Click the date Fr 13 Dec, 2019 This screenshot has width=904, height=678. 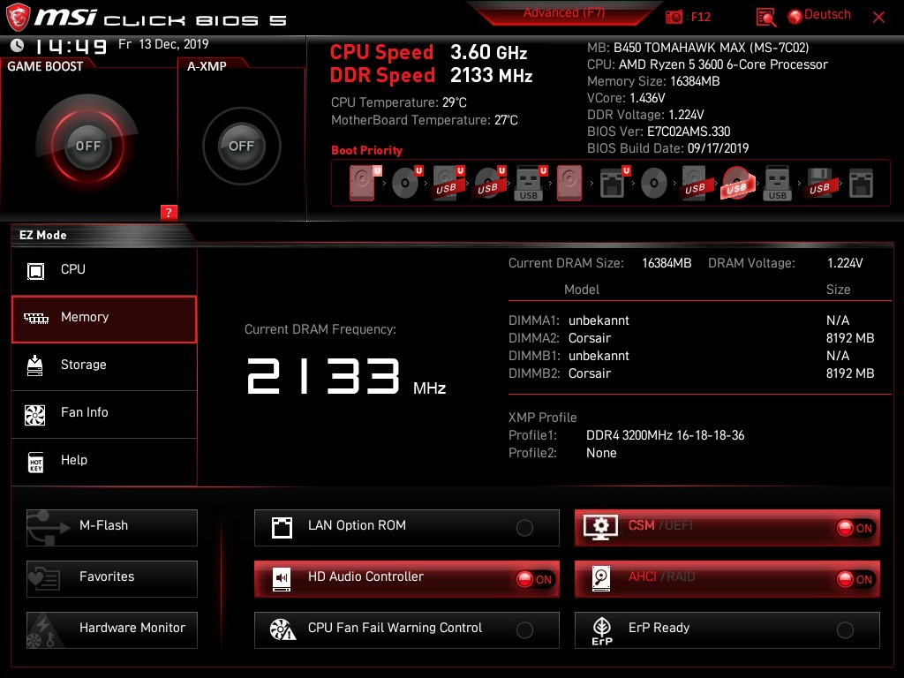tap(163, 44)
